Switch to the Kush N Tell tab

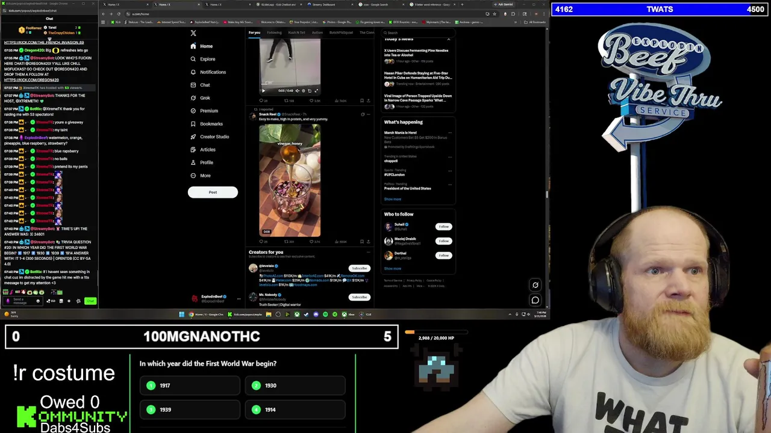296,32
